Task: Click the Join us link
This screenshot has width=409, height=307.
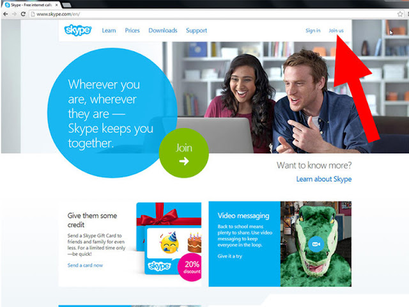Action: coord(336,31)
